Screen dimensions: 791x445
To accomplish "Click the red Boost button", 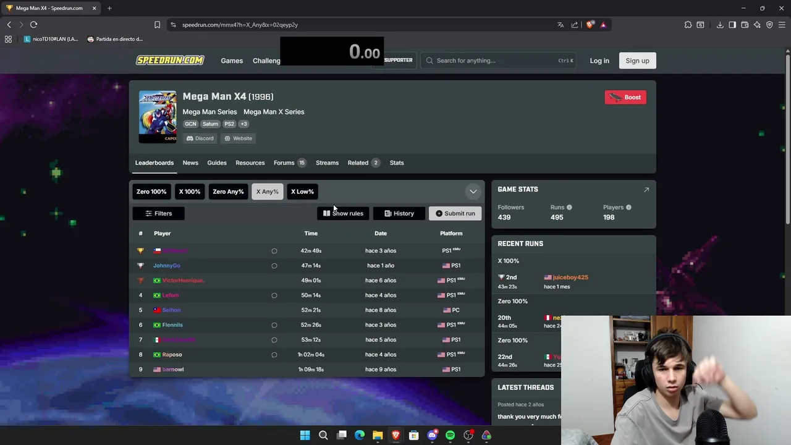I will tap(625, 97).
